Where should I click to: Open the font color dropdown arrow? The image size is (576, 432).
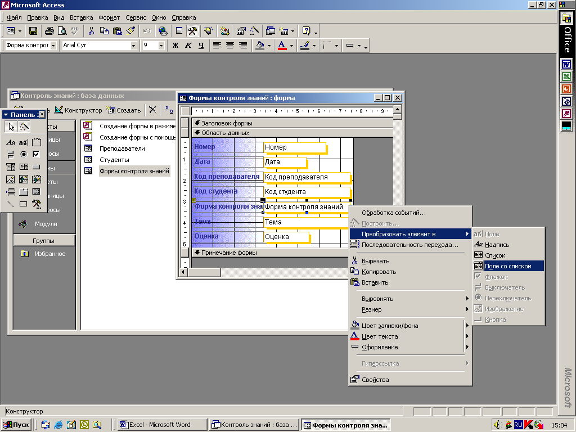click(x=291, y=46)
